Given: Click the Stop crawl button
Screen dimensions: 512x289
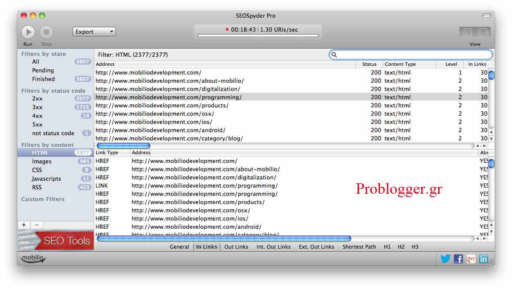Looking at the screenshot, I should click(x=46, y=32).
